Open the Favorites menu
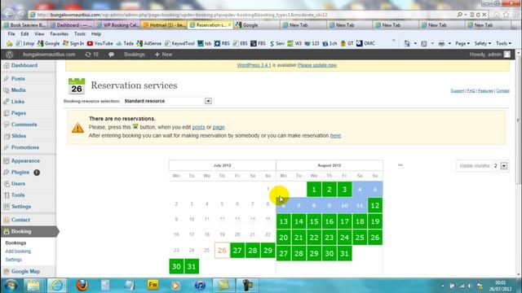The image size is (522, 293). [x=59, y=34]
